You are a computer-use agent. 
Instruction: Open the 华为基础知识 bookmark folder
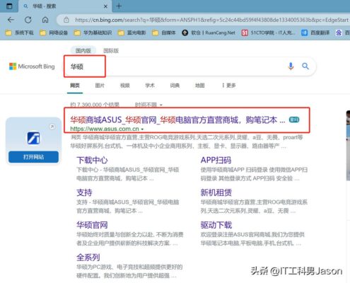coord(93,33)
